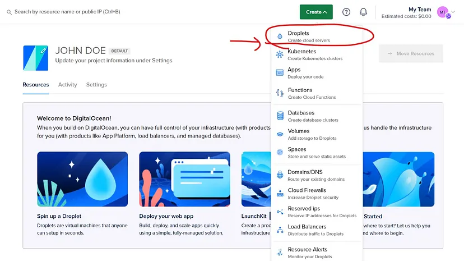Open the help question mark icon
464x261 pixels.
[x=346, y=12]
